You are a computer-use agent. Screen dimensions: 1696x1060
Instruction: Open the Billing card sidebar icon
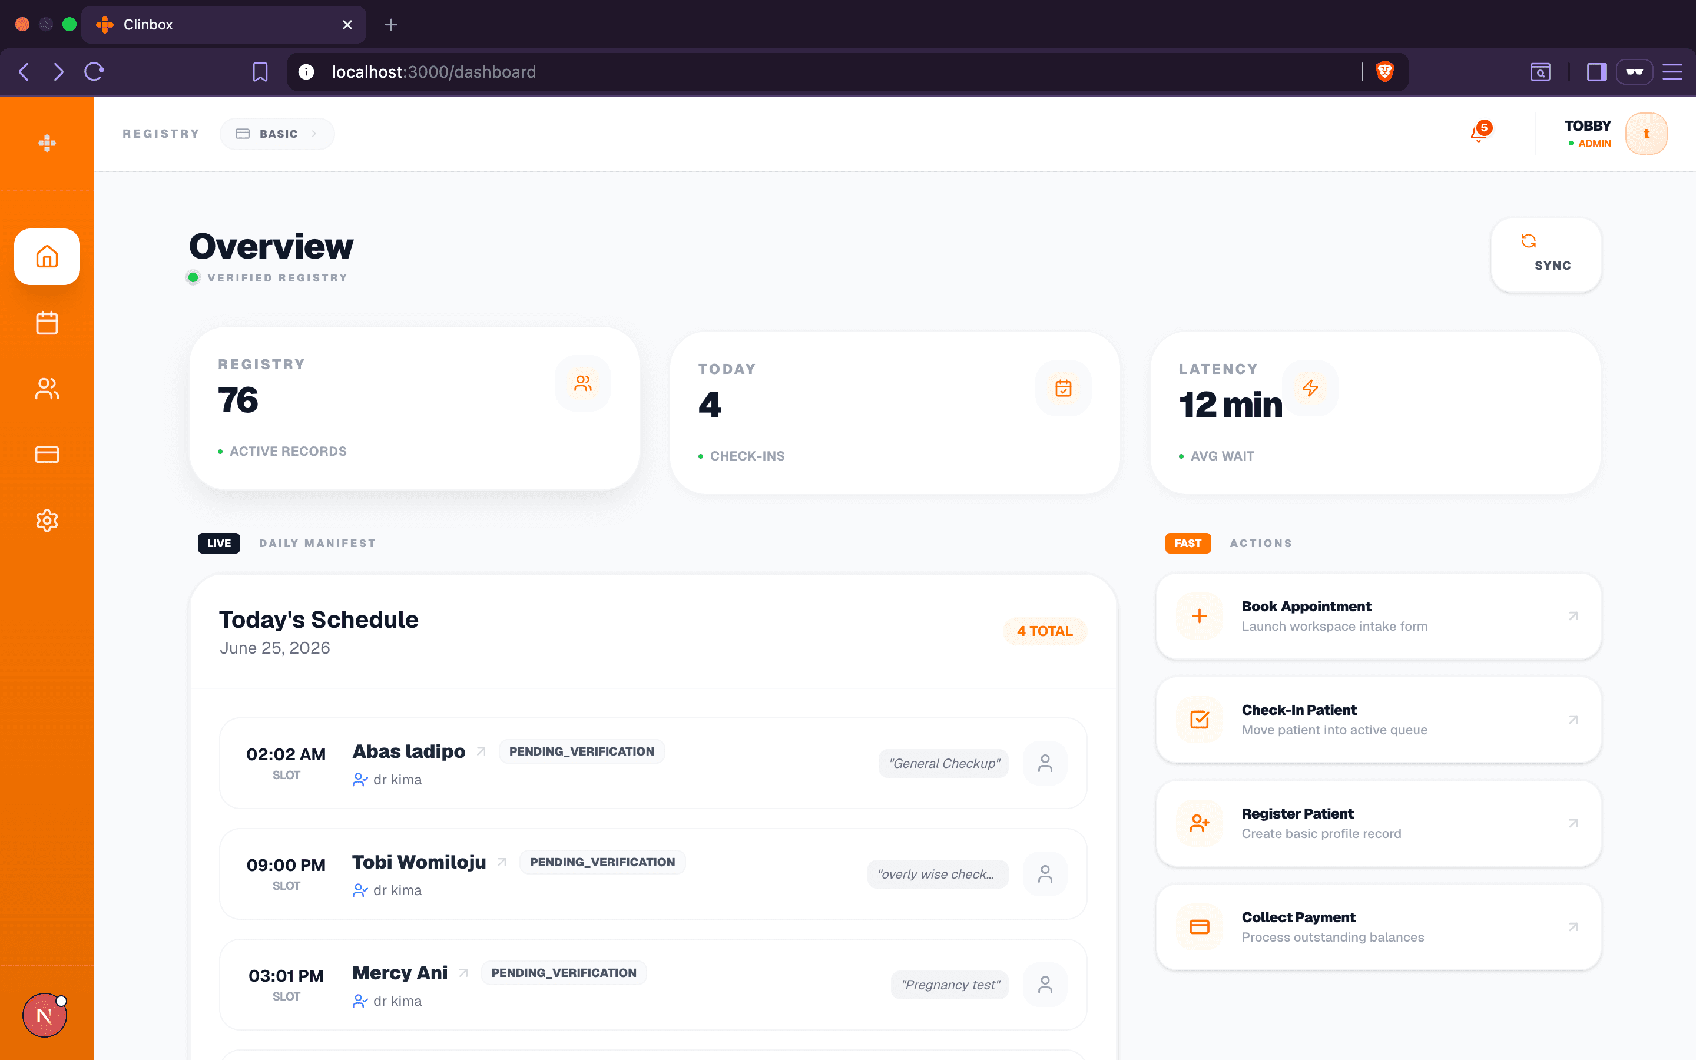click(47, 454)
